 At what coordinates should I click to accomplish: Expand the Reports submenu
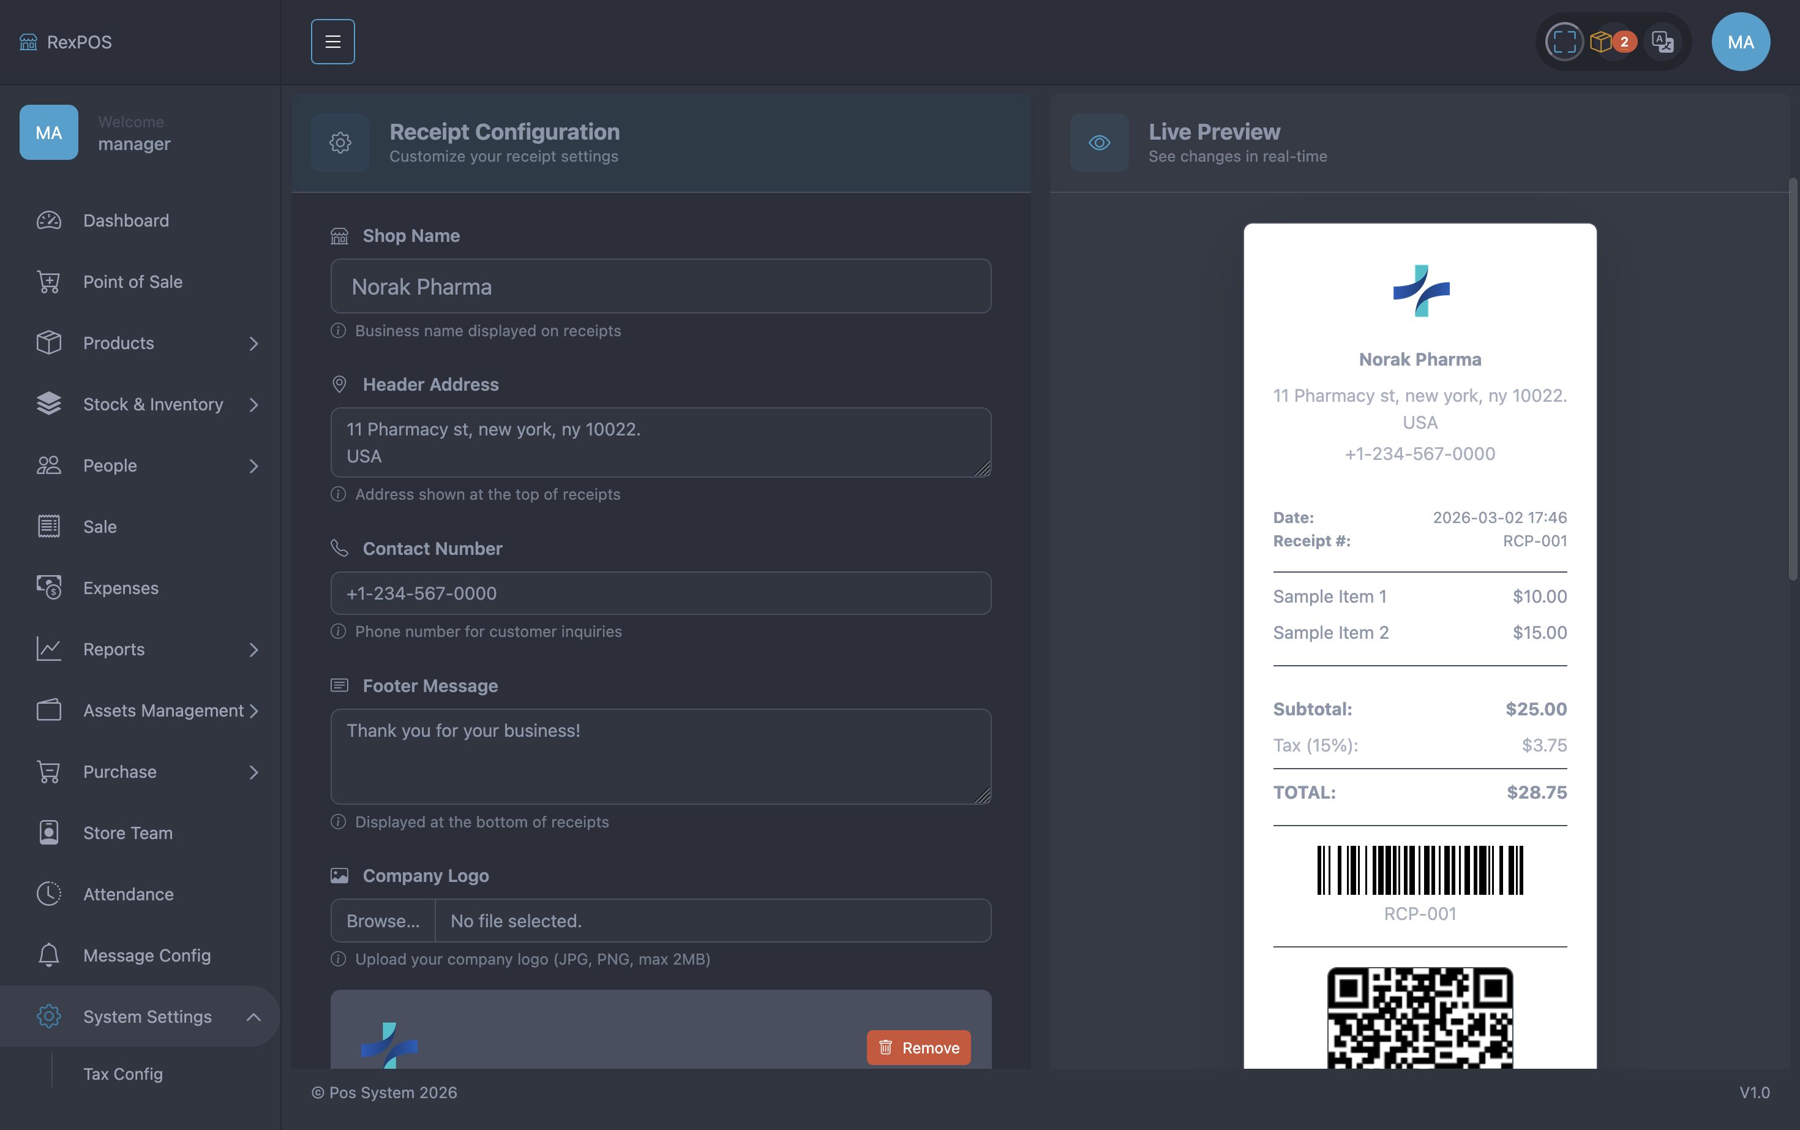253,649
